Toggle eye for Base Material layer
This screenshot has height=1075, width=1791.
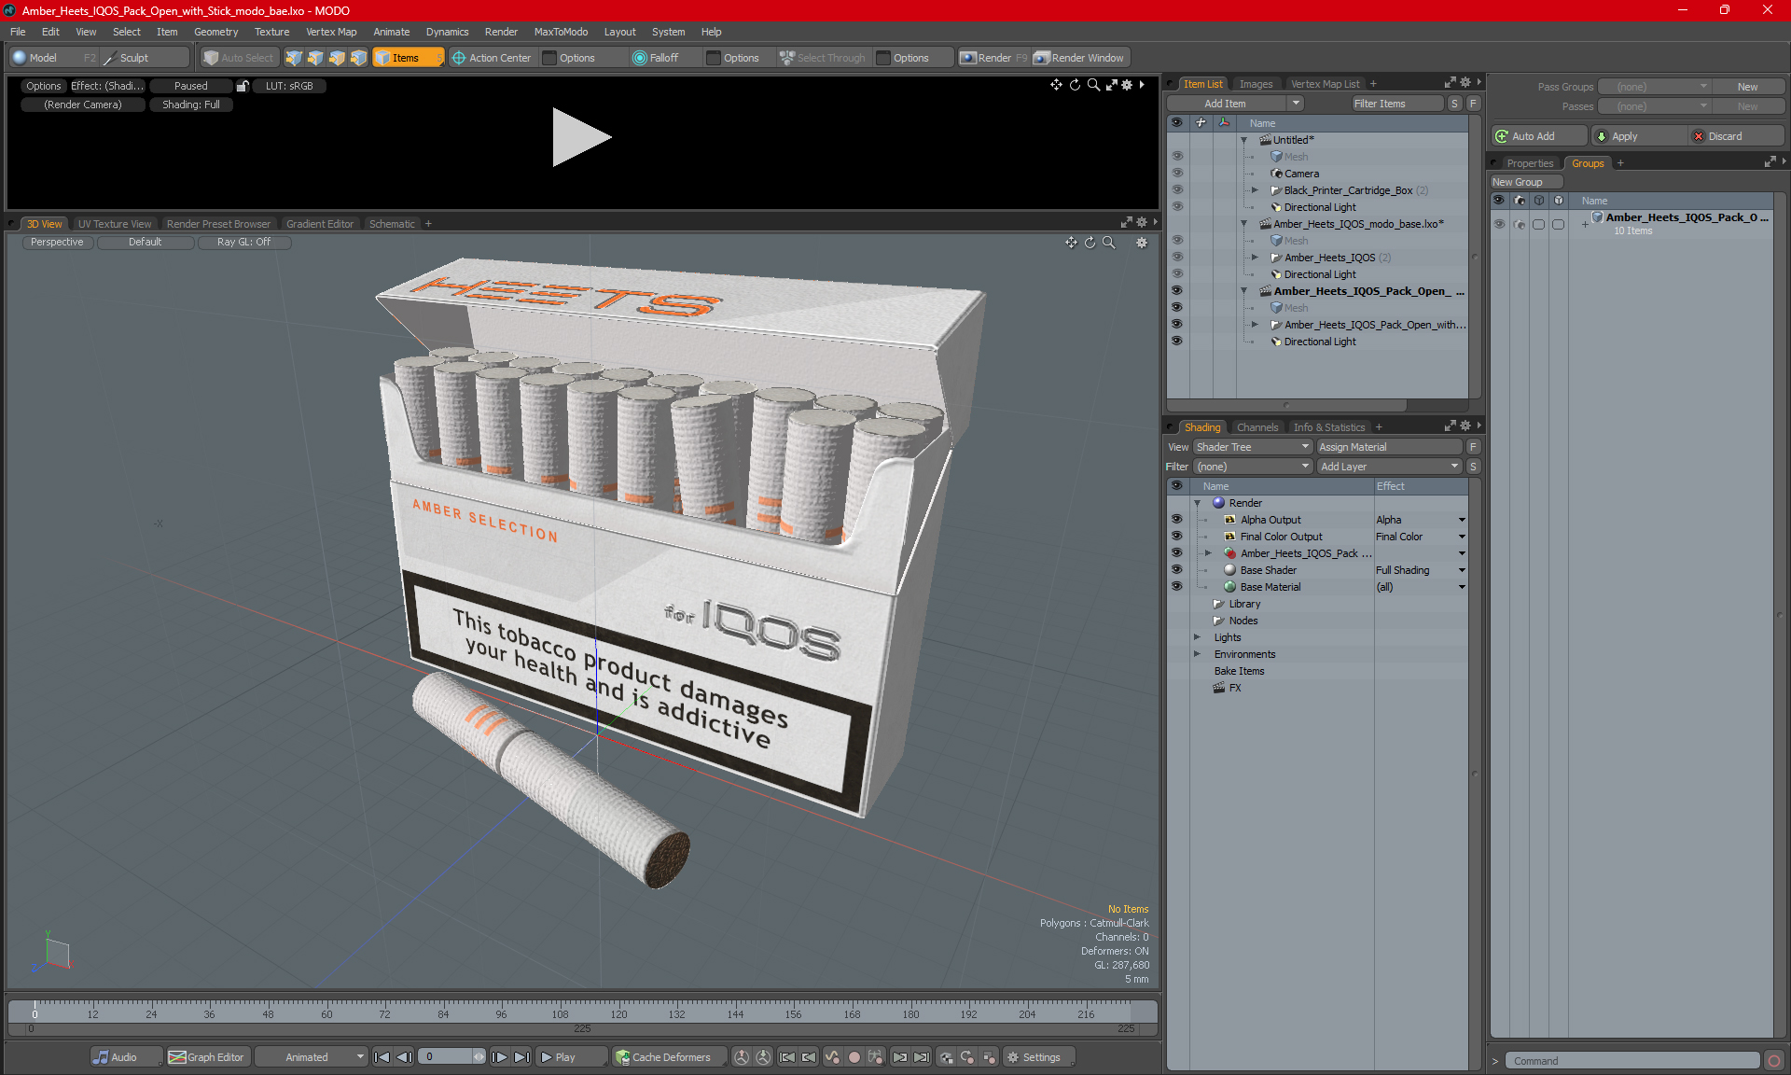[x=1176, y=587]
